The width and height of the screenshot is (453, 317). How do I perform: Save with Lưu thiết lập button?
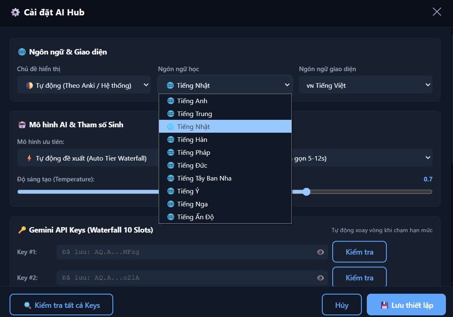(406, 305)
